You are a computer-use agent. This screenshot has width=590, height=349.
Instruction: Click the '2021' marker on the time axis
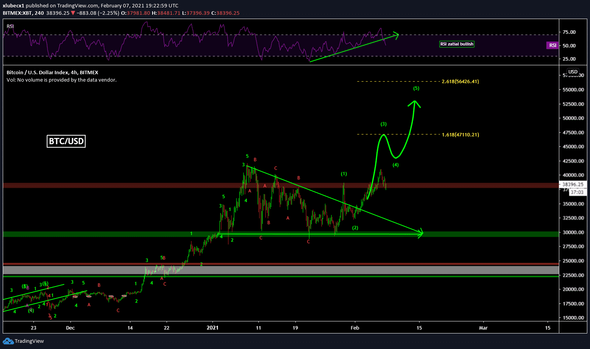point(212,328)
